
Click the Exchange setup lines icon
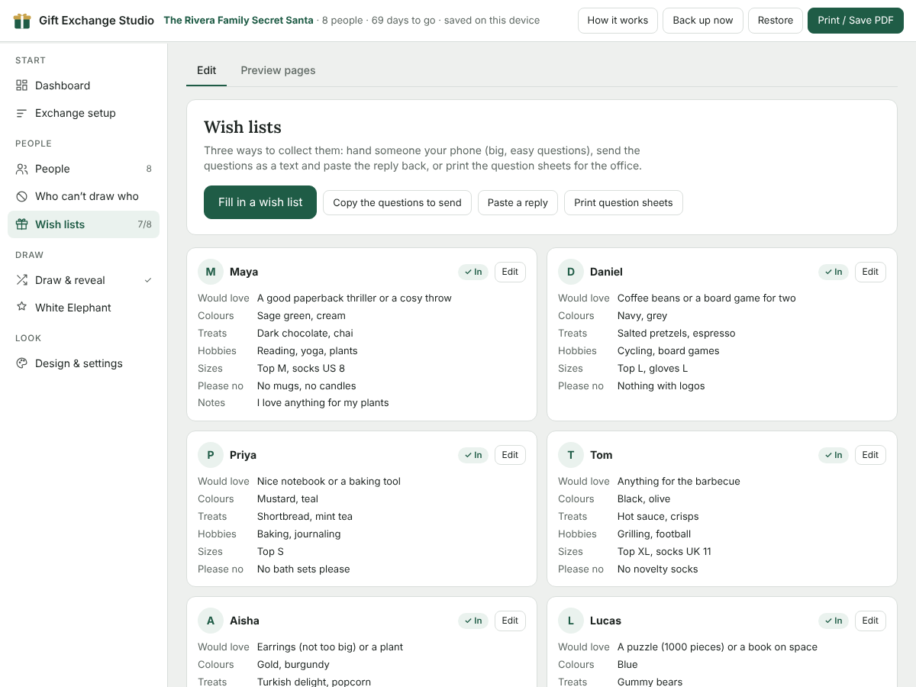21,113
